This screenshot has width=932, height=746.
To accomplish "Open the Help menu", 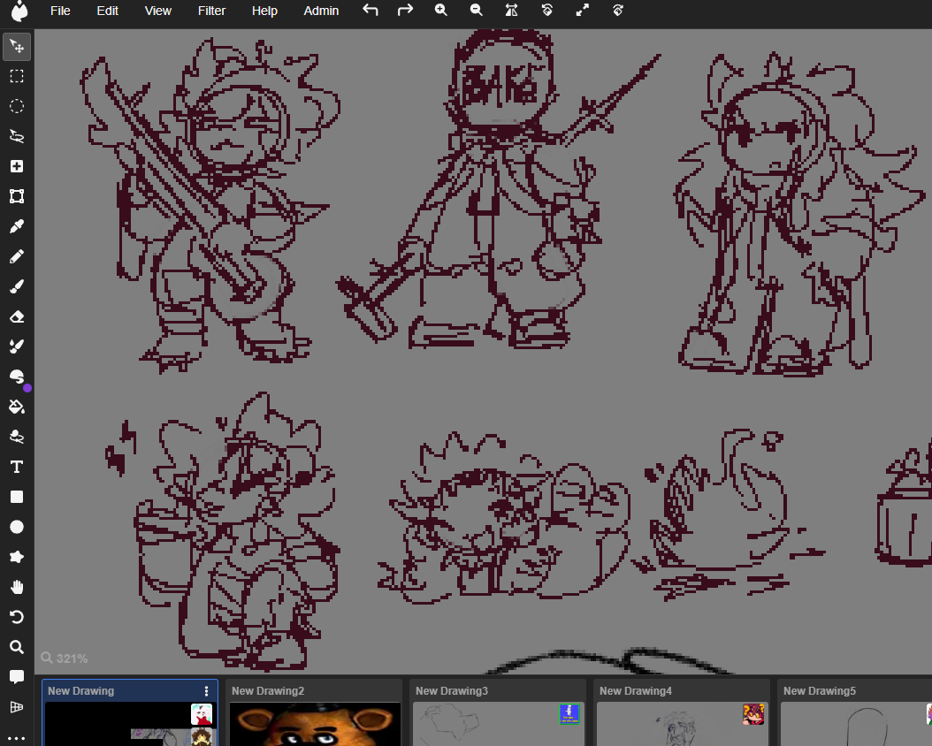I will (x=264, y=11).
